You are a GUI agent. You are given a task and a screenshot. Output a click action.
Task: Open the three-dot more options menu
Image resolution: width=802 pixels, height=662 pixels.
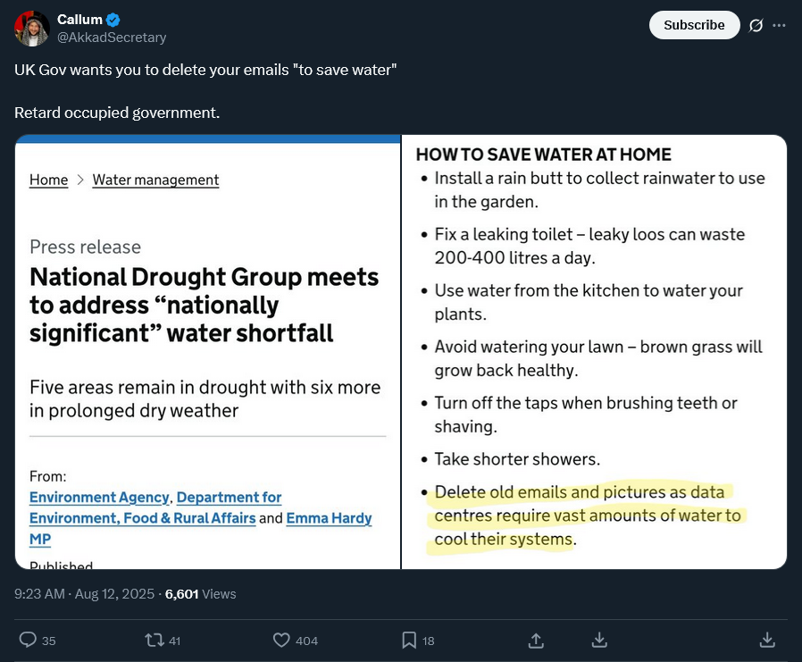(779, 25)
